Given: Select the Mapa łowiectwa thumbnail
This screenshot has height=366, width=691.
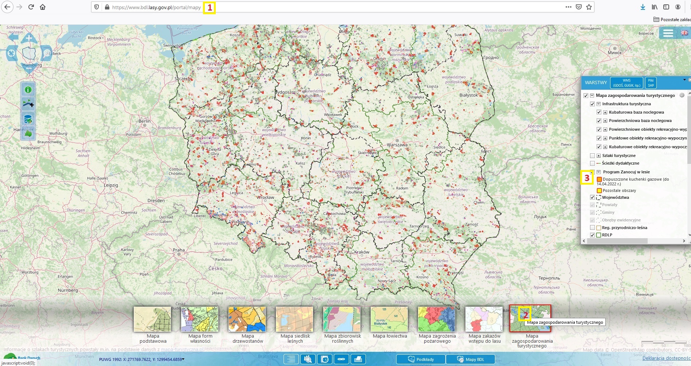Looking at the screenshot, I should 389,319.
